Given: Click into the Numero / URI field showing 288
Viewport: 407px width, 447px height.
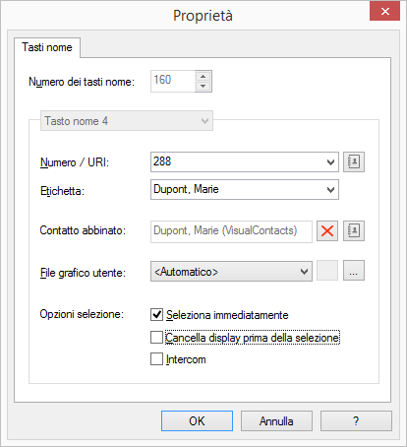Looking at the screenshot, I should point(238,161).
